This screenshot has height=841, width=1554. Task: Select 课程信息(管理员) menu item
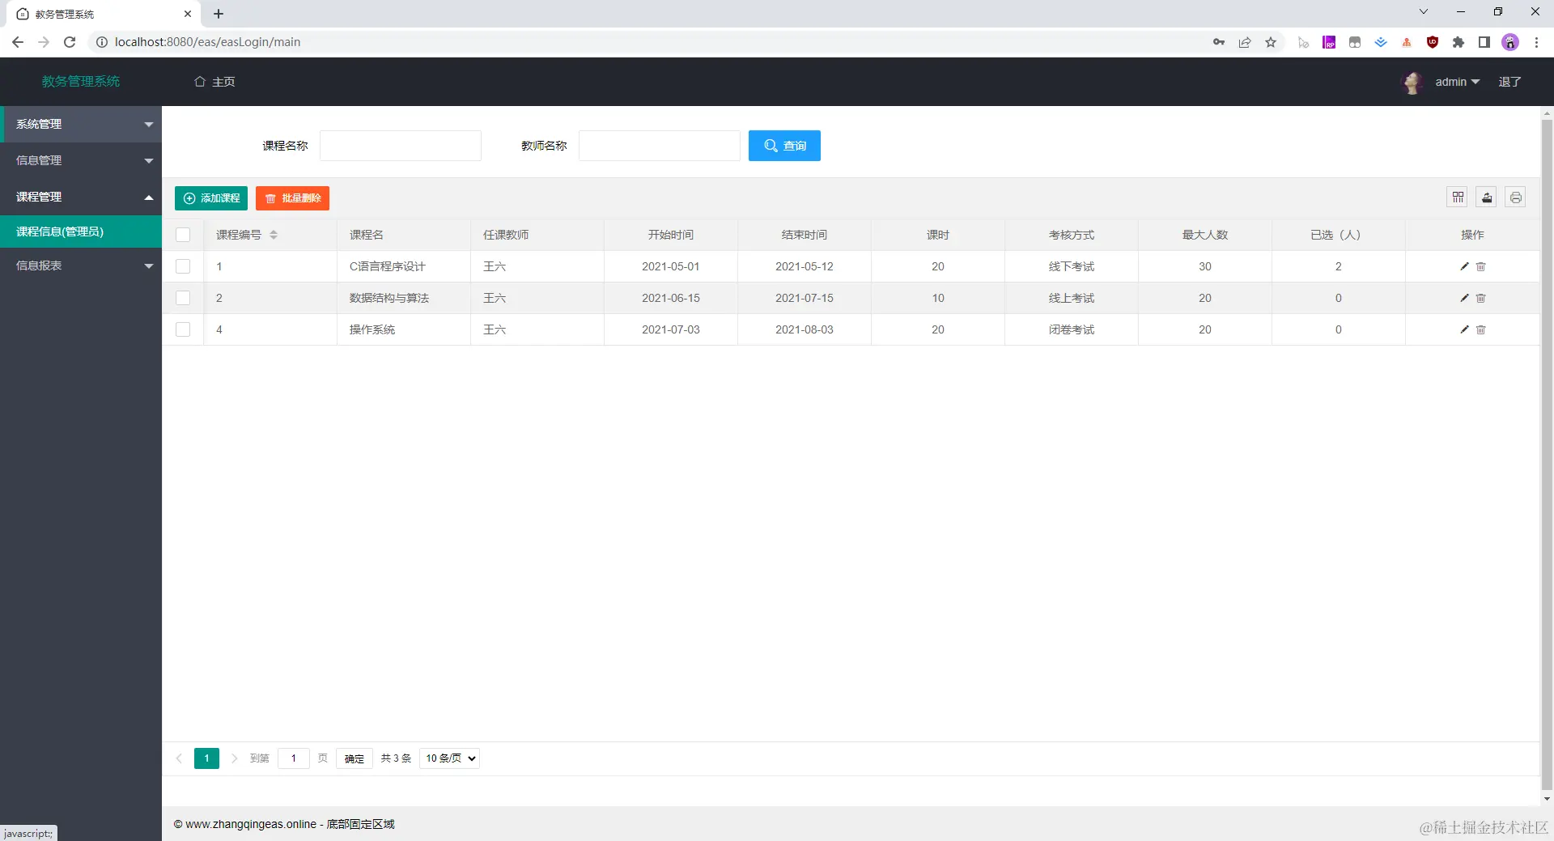tap(81, 231)
